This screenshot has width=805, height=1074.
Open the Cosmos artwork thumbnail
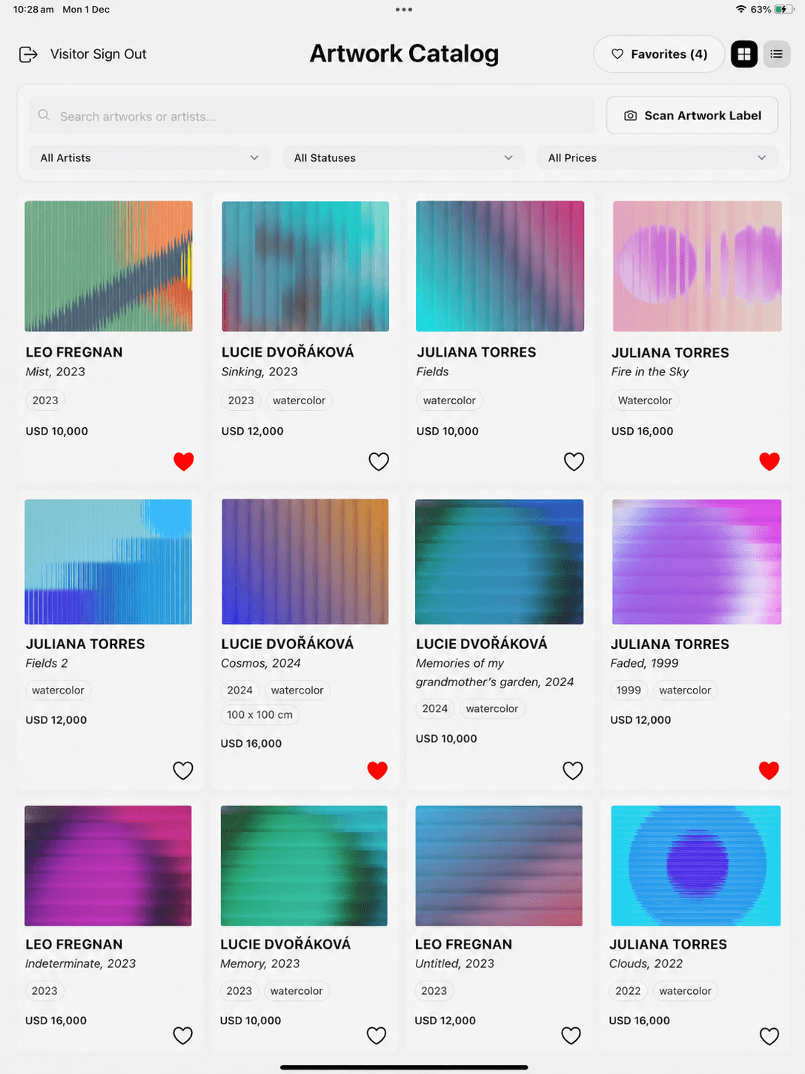pyautogui.click(x=305, y=561)
